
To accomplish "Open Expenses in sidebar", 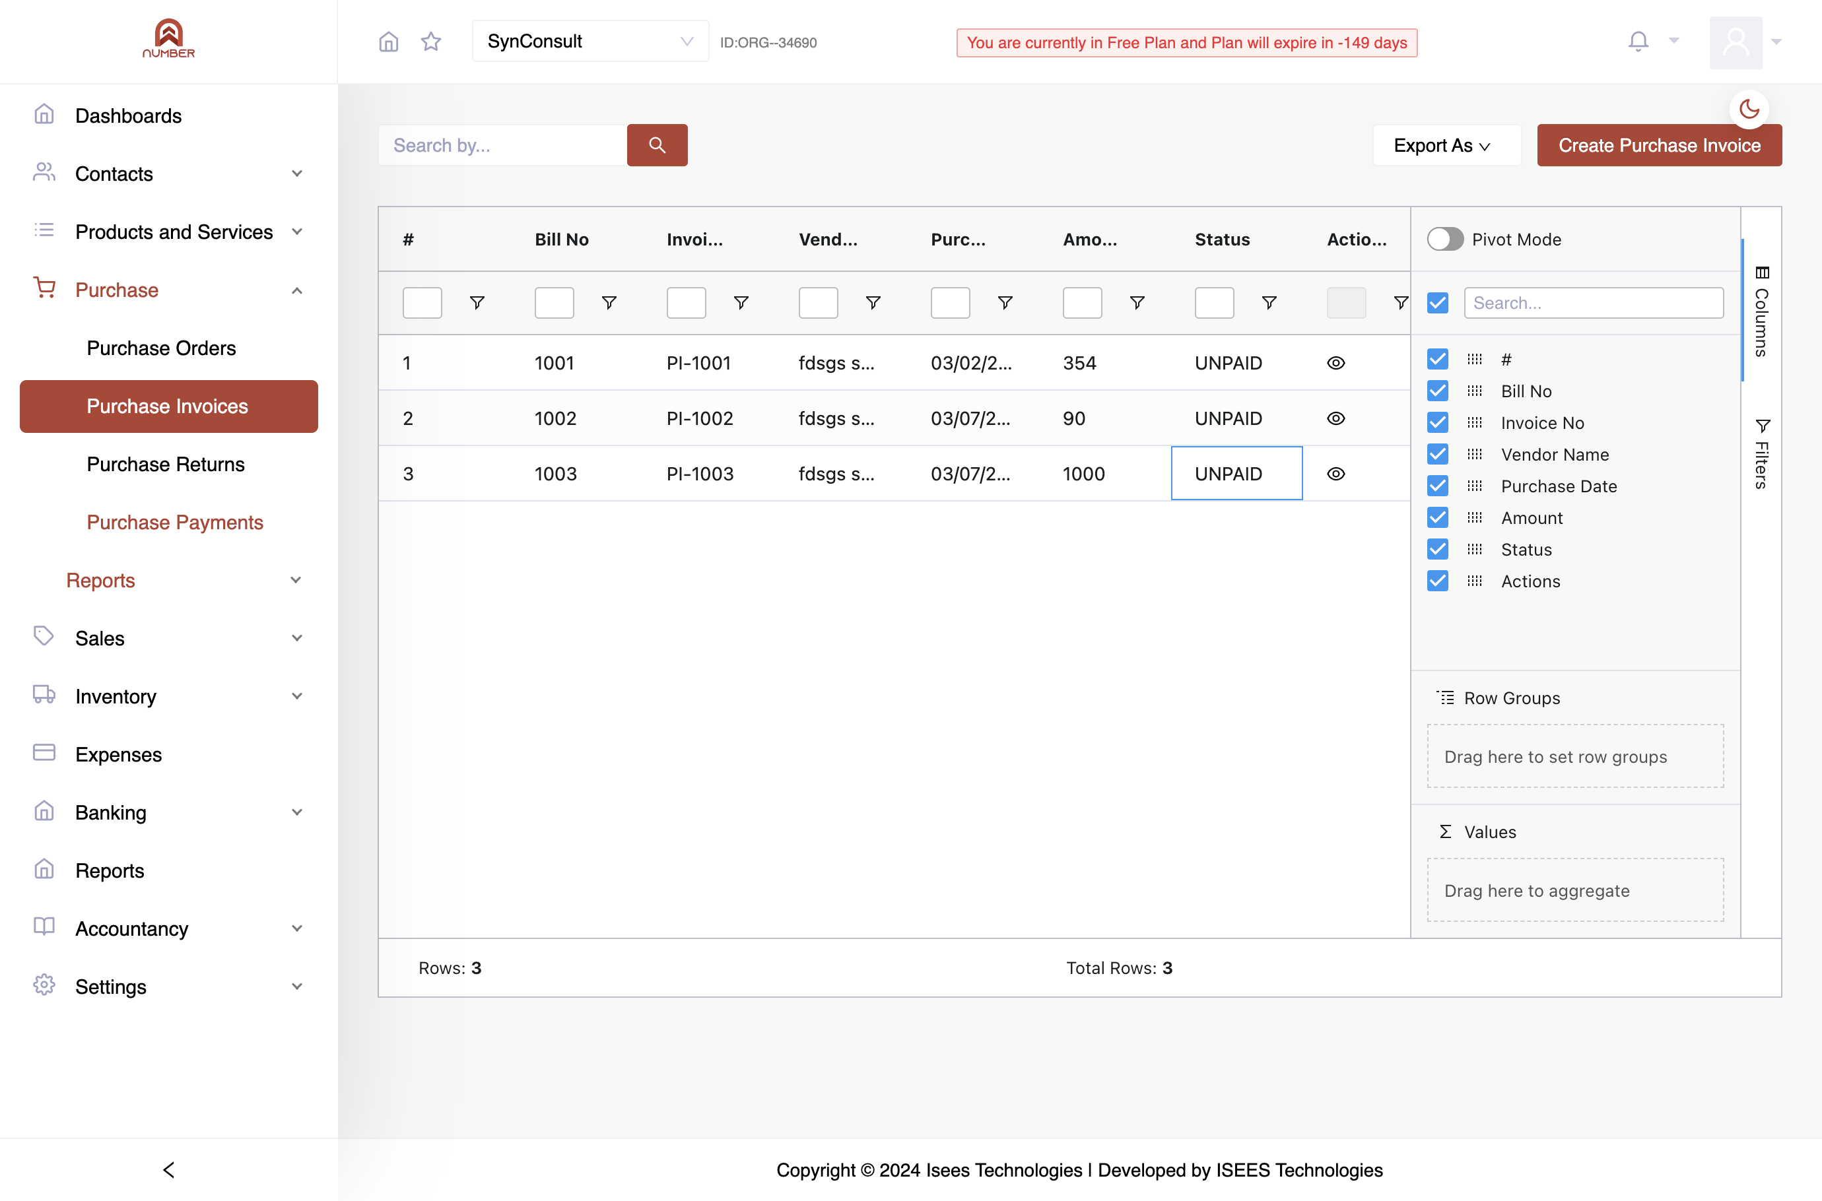I will point(118,754).
